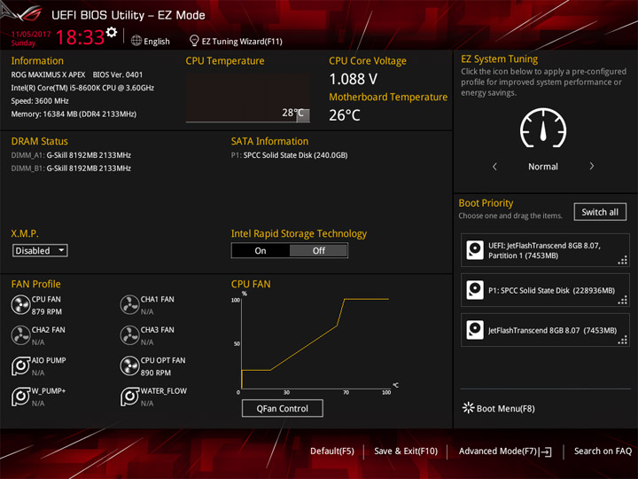Turn Intel Rapid Storage Technology Off

point(319,250)
